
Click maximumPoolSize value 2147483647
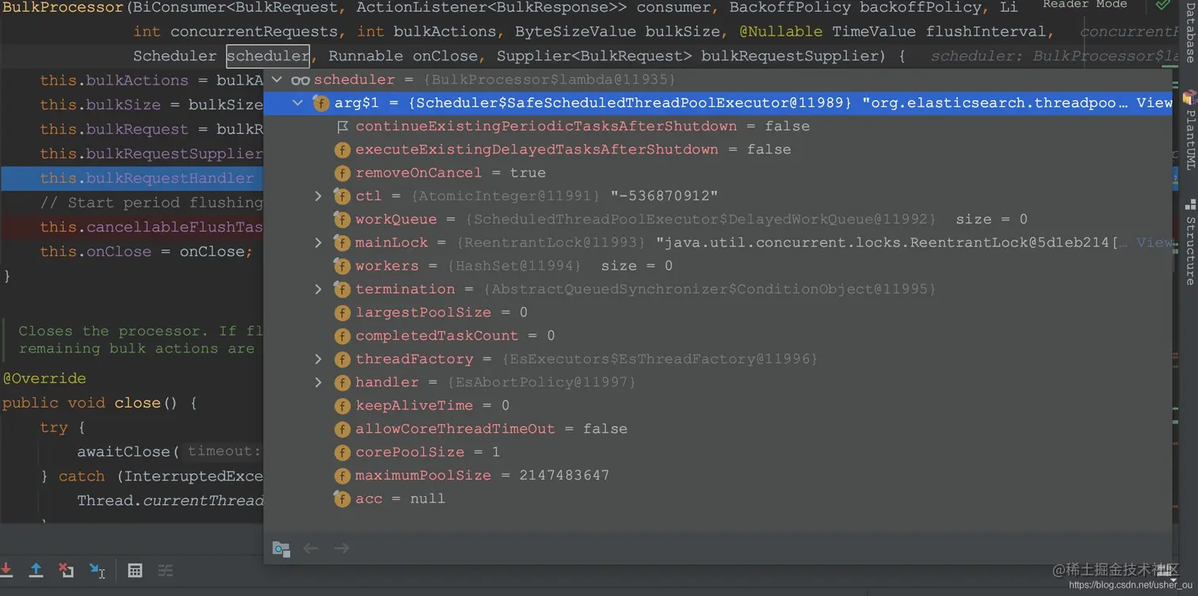coord(564,476)
